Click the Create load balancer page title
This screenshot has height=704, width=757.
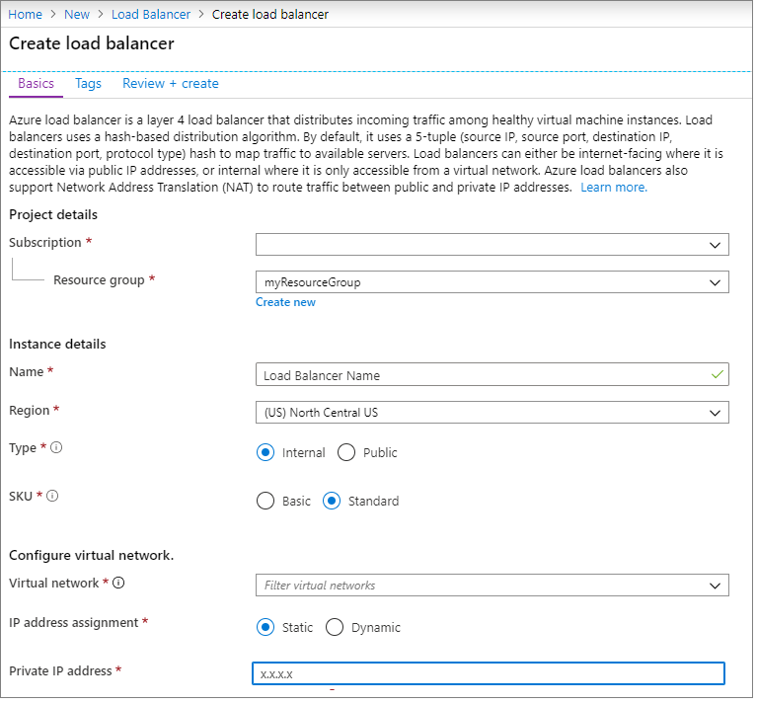[x=92, y=43]
